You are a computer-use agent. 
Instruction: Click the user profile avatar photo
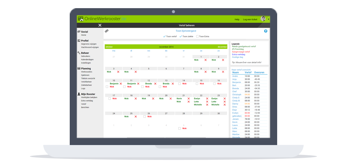click(263, 19)
